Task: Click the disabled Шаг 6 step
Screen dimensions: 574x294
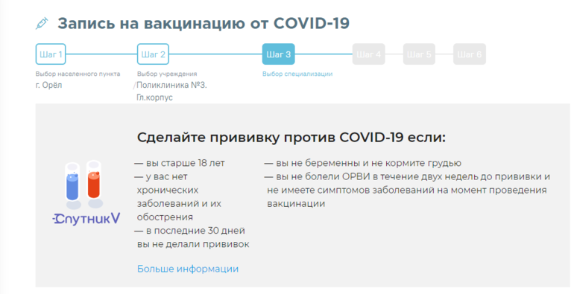Action: tap(470, 54)
